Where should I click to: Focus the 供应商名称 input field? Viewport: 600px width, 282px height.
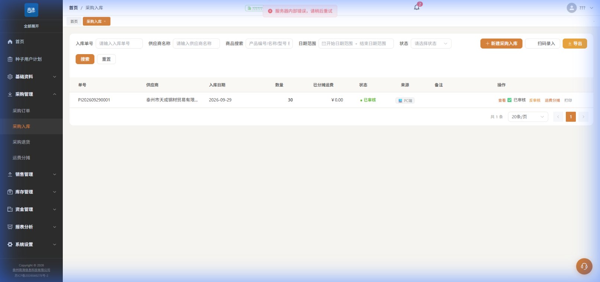[x=196, y=44]
